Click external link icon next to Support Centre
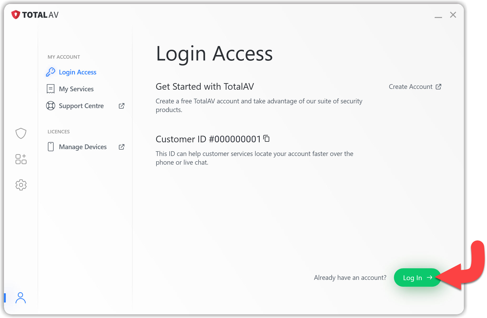This screenshot has width=487, height=318. point(121,106)
